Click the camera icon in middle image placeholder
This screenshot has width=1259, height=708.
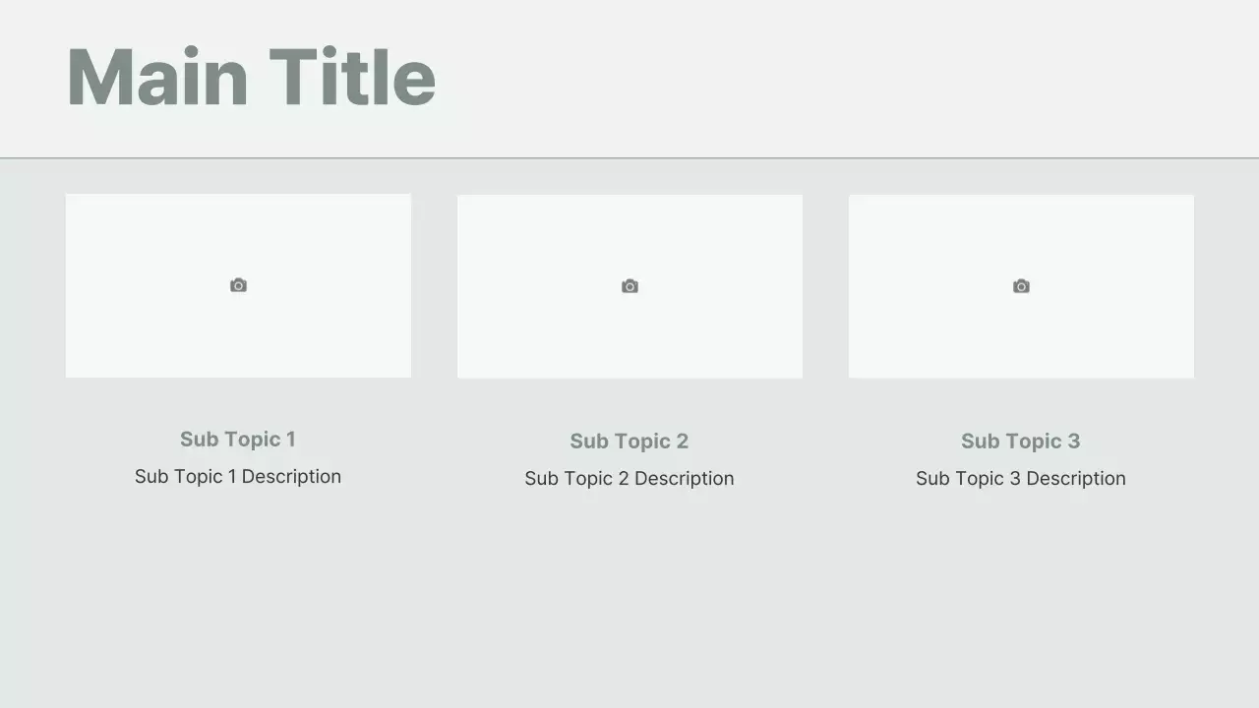(629, 286)
